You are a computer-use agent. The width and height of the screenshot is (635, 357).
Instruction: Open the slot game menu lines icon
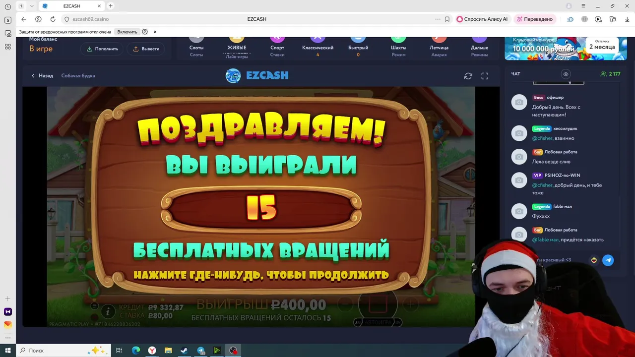pyautogui.click(x=95, y=305)
